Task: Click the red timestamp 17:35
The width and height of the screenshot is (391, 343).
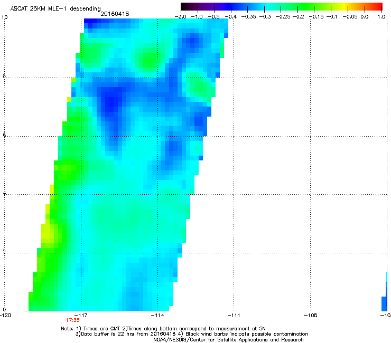Action: pos(72,320)
